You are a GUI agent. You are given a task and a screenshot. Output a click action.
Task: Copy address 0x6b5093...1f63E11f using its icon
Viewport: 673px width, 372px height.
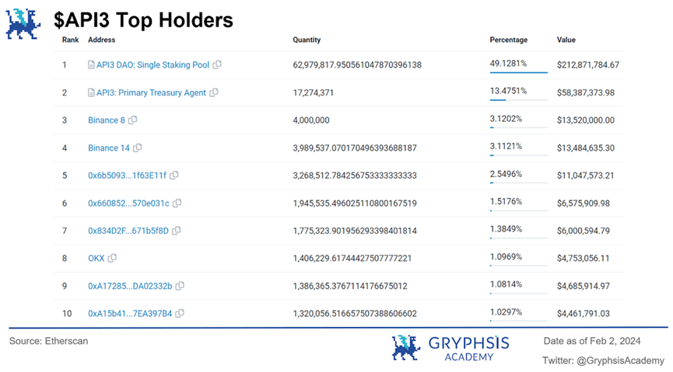click(x=174, y=176)
